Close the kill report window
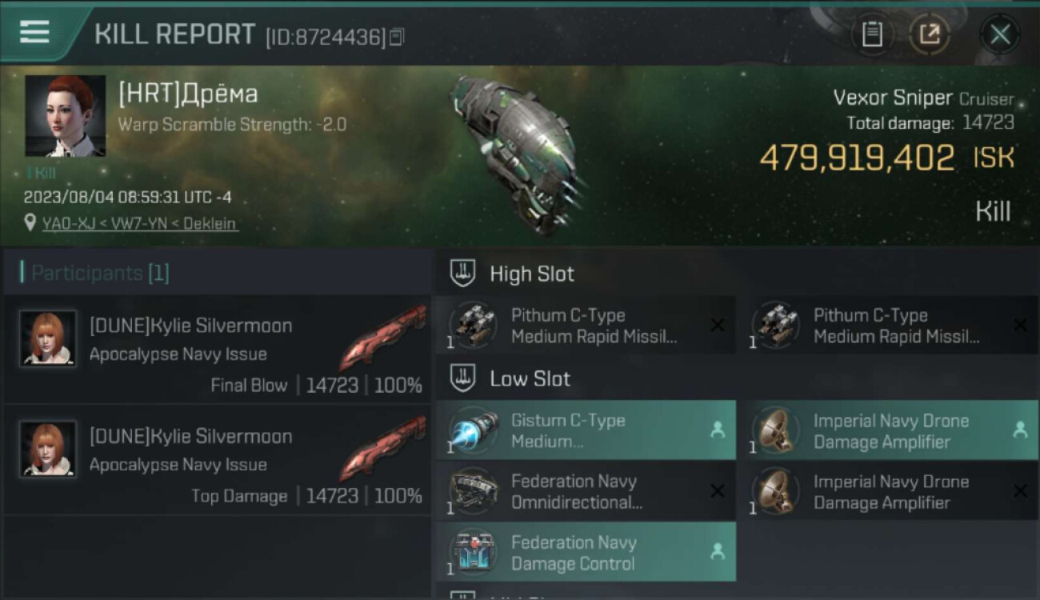The image size is (1040, 600). click(x=1000, y=34)
